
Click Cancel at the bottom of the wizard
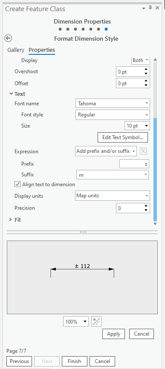[x=102, y=361]
